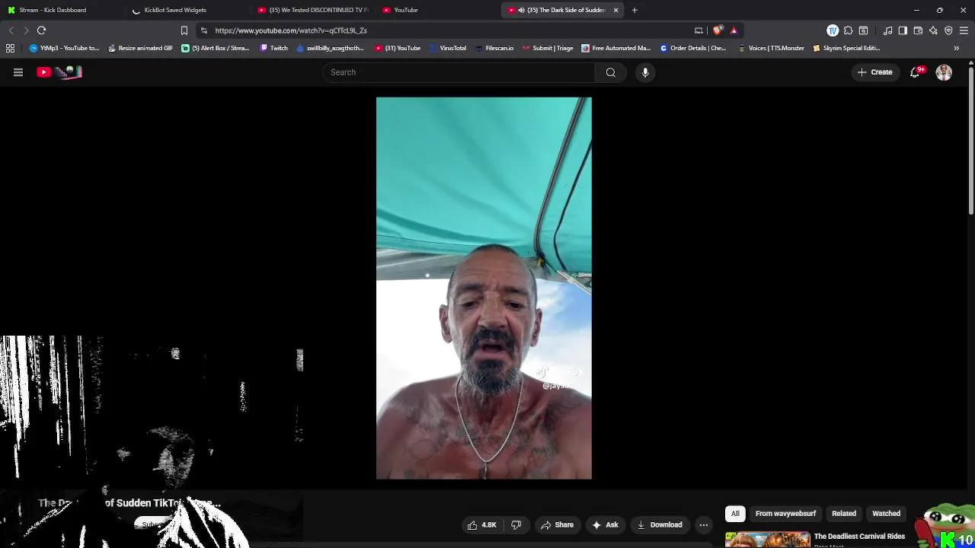Start voice search with the microphone

click(x=645, y=72)
